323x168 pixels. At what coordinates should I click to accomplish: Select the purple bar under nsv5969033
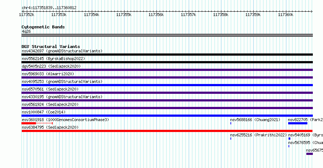167,77
